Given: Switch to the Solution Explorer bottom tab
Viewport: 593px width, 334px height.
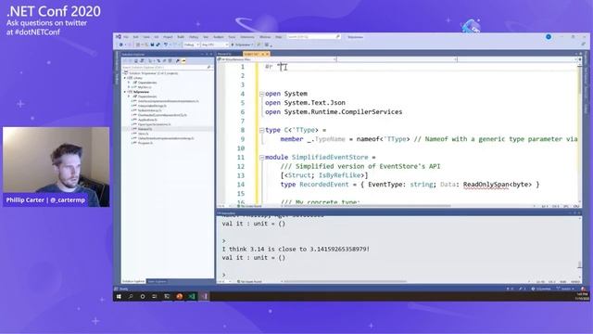Looking at the screenshot, I should tap(133, 281).
